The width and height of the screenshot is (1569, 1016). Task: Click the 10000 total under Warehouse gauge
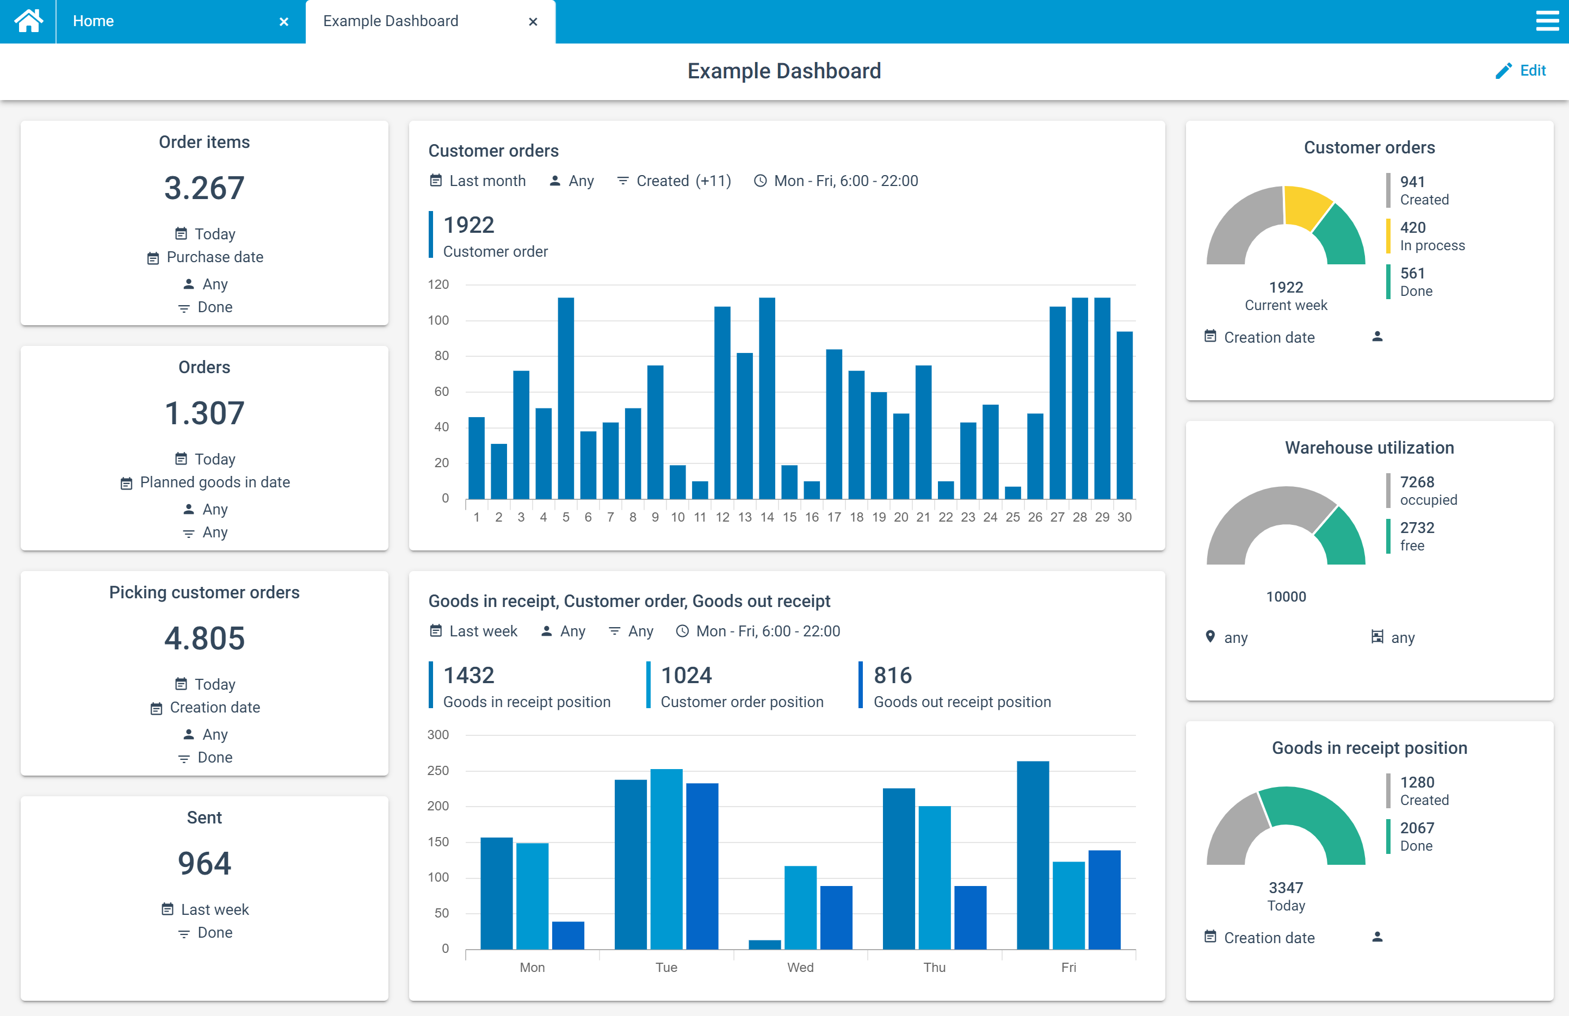(1286, 596)
